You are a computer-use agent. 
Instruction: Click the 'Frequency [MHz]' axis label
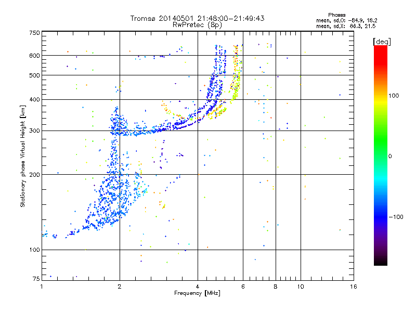(x=197, y=293)
